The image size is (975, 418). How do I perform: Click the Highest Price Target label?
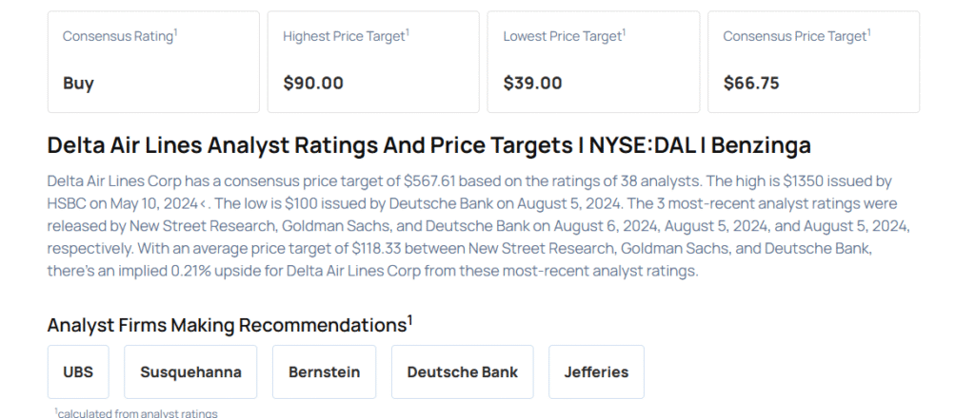[x=344, y=36]
